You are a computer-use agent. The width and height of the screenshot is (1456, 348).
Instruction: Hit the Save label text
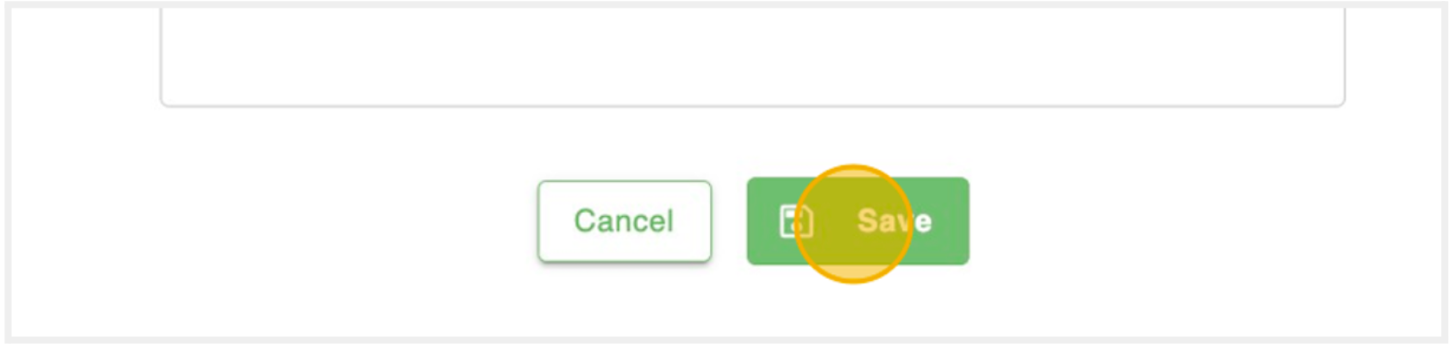pyautogui.click(x=894, y=221)
